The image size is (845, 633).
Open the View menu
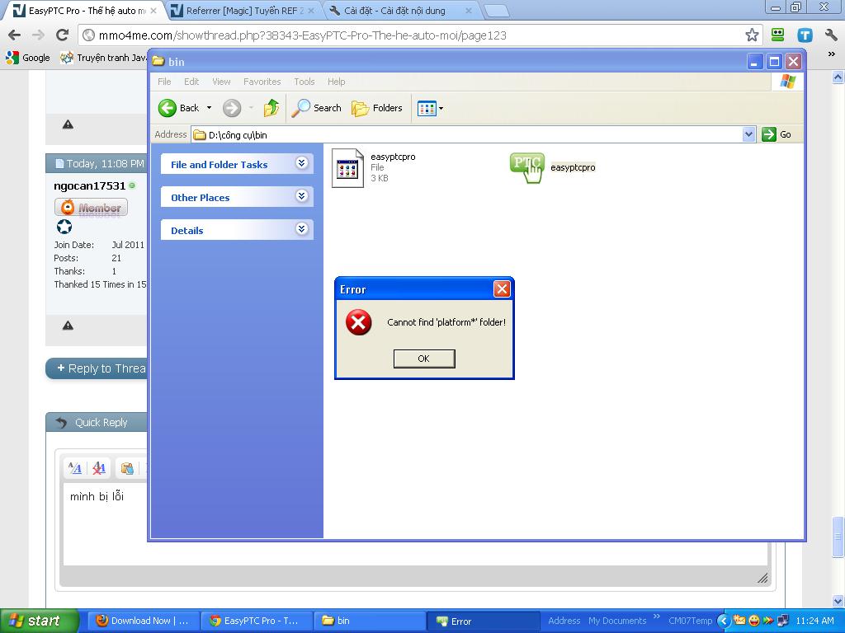221,82
